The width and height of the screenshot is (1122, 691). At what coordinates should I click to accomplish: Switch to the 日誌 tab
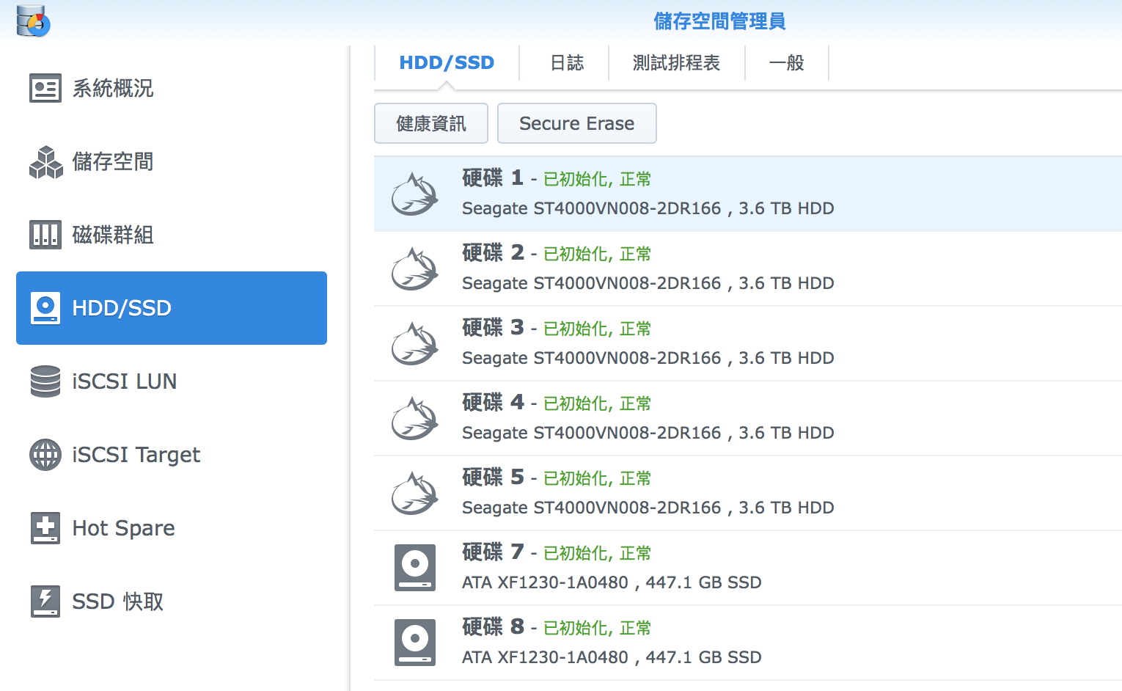[x=567, y=63]
